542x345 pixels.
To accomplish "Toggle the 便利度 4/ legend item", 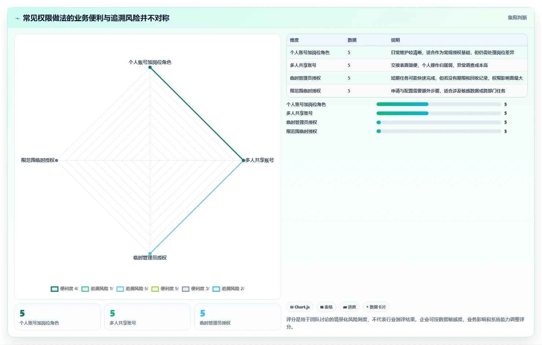I will [64, 289].
